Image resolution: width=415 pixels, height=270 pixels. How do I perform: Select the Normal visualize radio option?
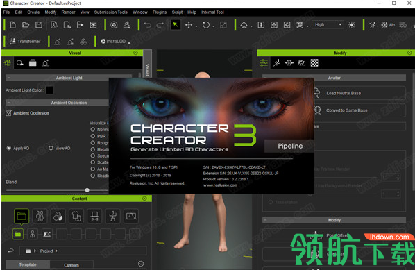(x=92, y=129)
